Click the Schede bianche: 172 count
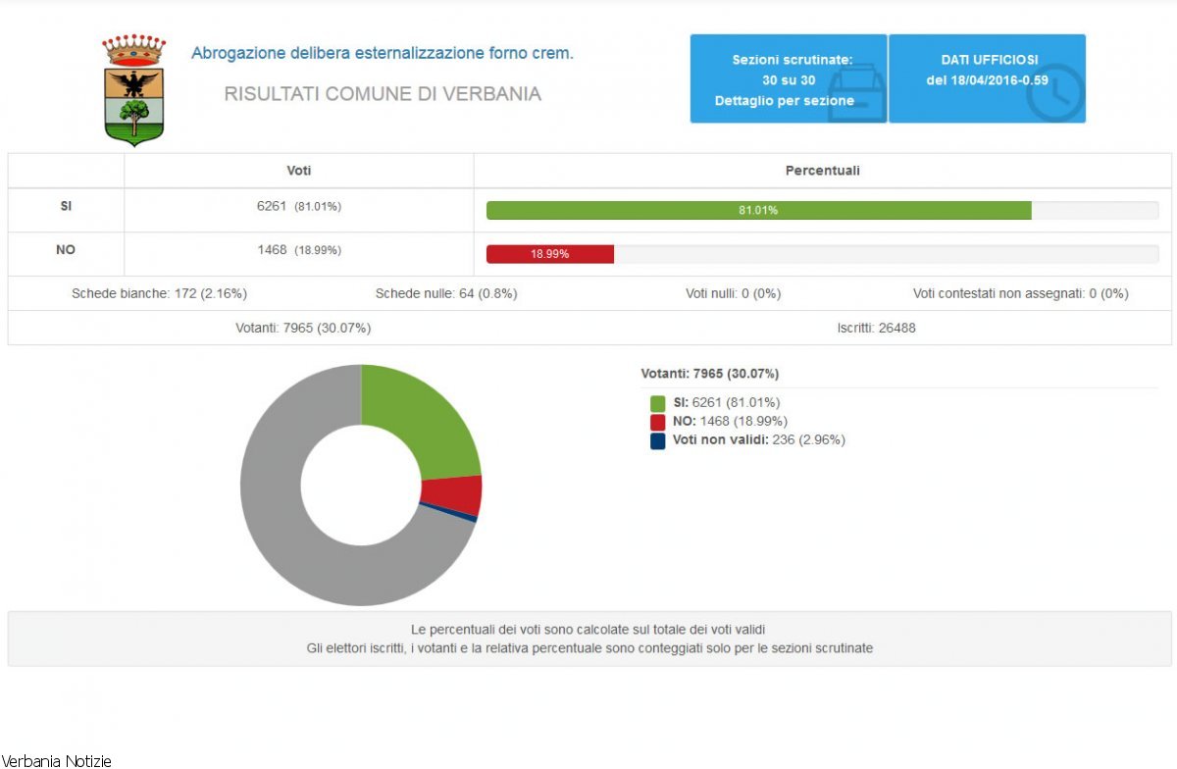The width and height of the screenshot is (1177, 769). click(159, 293)
